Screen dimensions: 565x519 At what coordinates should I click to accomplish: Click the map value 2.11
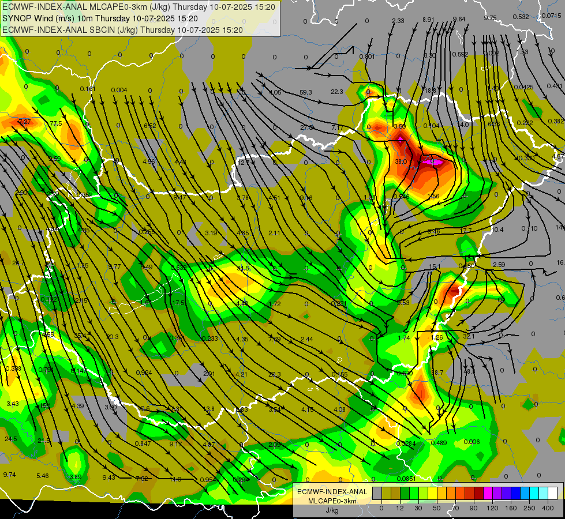(x=274, y=233)
